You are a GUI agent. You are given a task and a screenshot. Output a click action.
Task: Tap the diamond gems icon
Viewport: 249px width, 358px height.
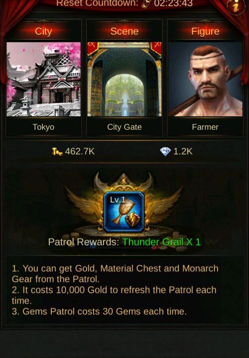(x=165, y=152)
